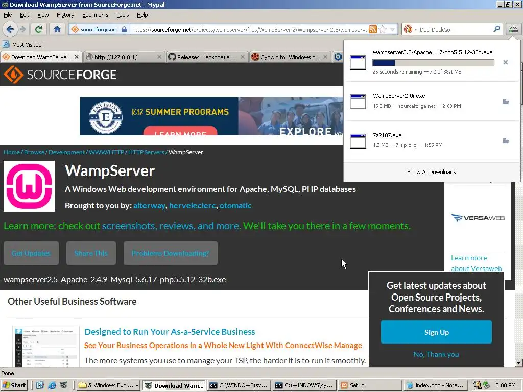Close the Cygwin for Windows tab

[x=325, y=57]
